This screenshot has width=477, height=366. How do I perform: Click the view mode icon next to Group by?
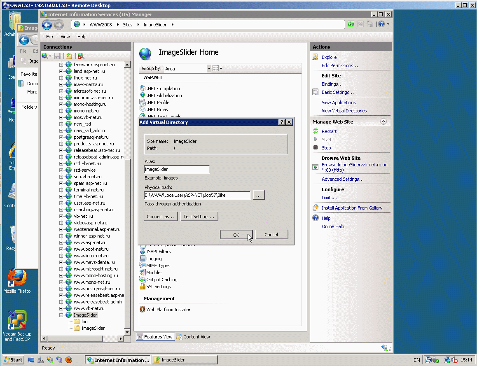click(x=216, y=68)
